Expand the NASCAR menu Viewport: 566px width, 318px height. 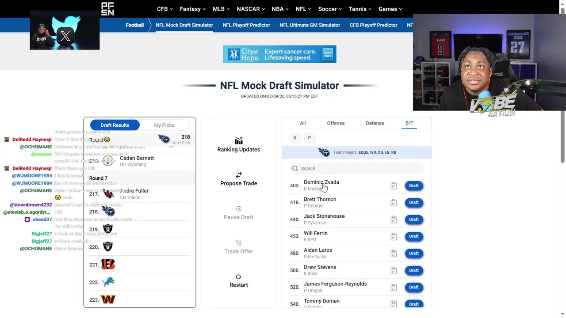coord(251,9)
